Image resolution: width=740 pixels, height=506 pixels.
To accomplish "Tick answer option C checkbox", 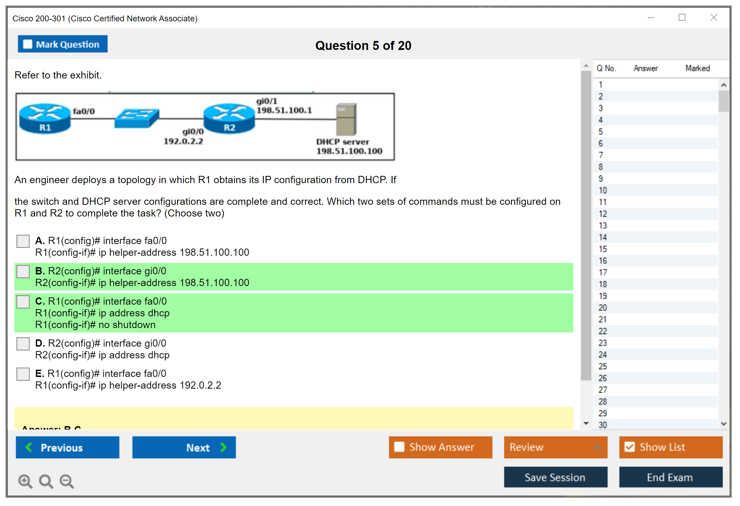I will click(x=23, y=302).
